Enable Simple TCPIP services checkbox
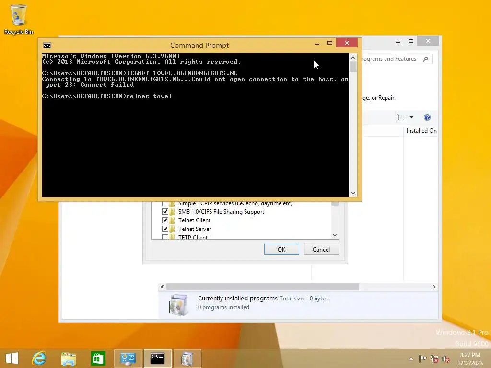Viewport: 491px width, 368px height. (x=165, y=203)
